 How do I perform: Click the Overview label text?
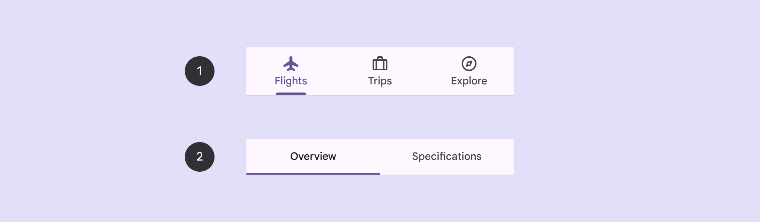pos(313,157)
